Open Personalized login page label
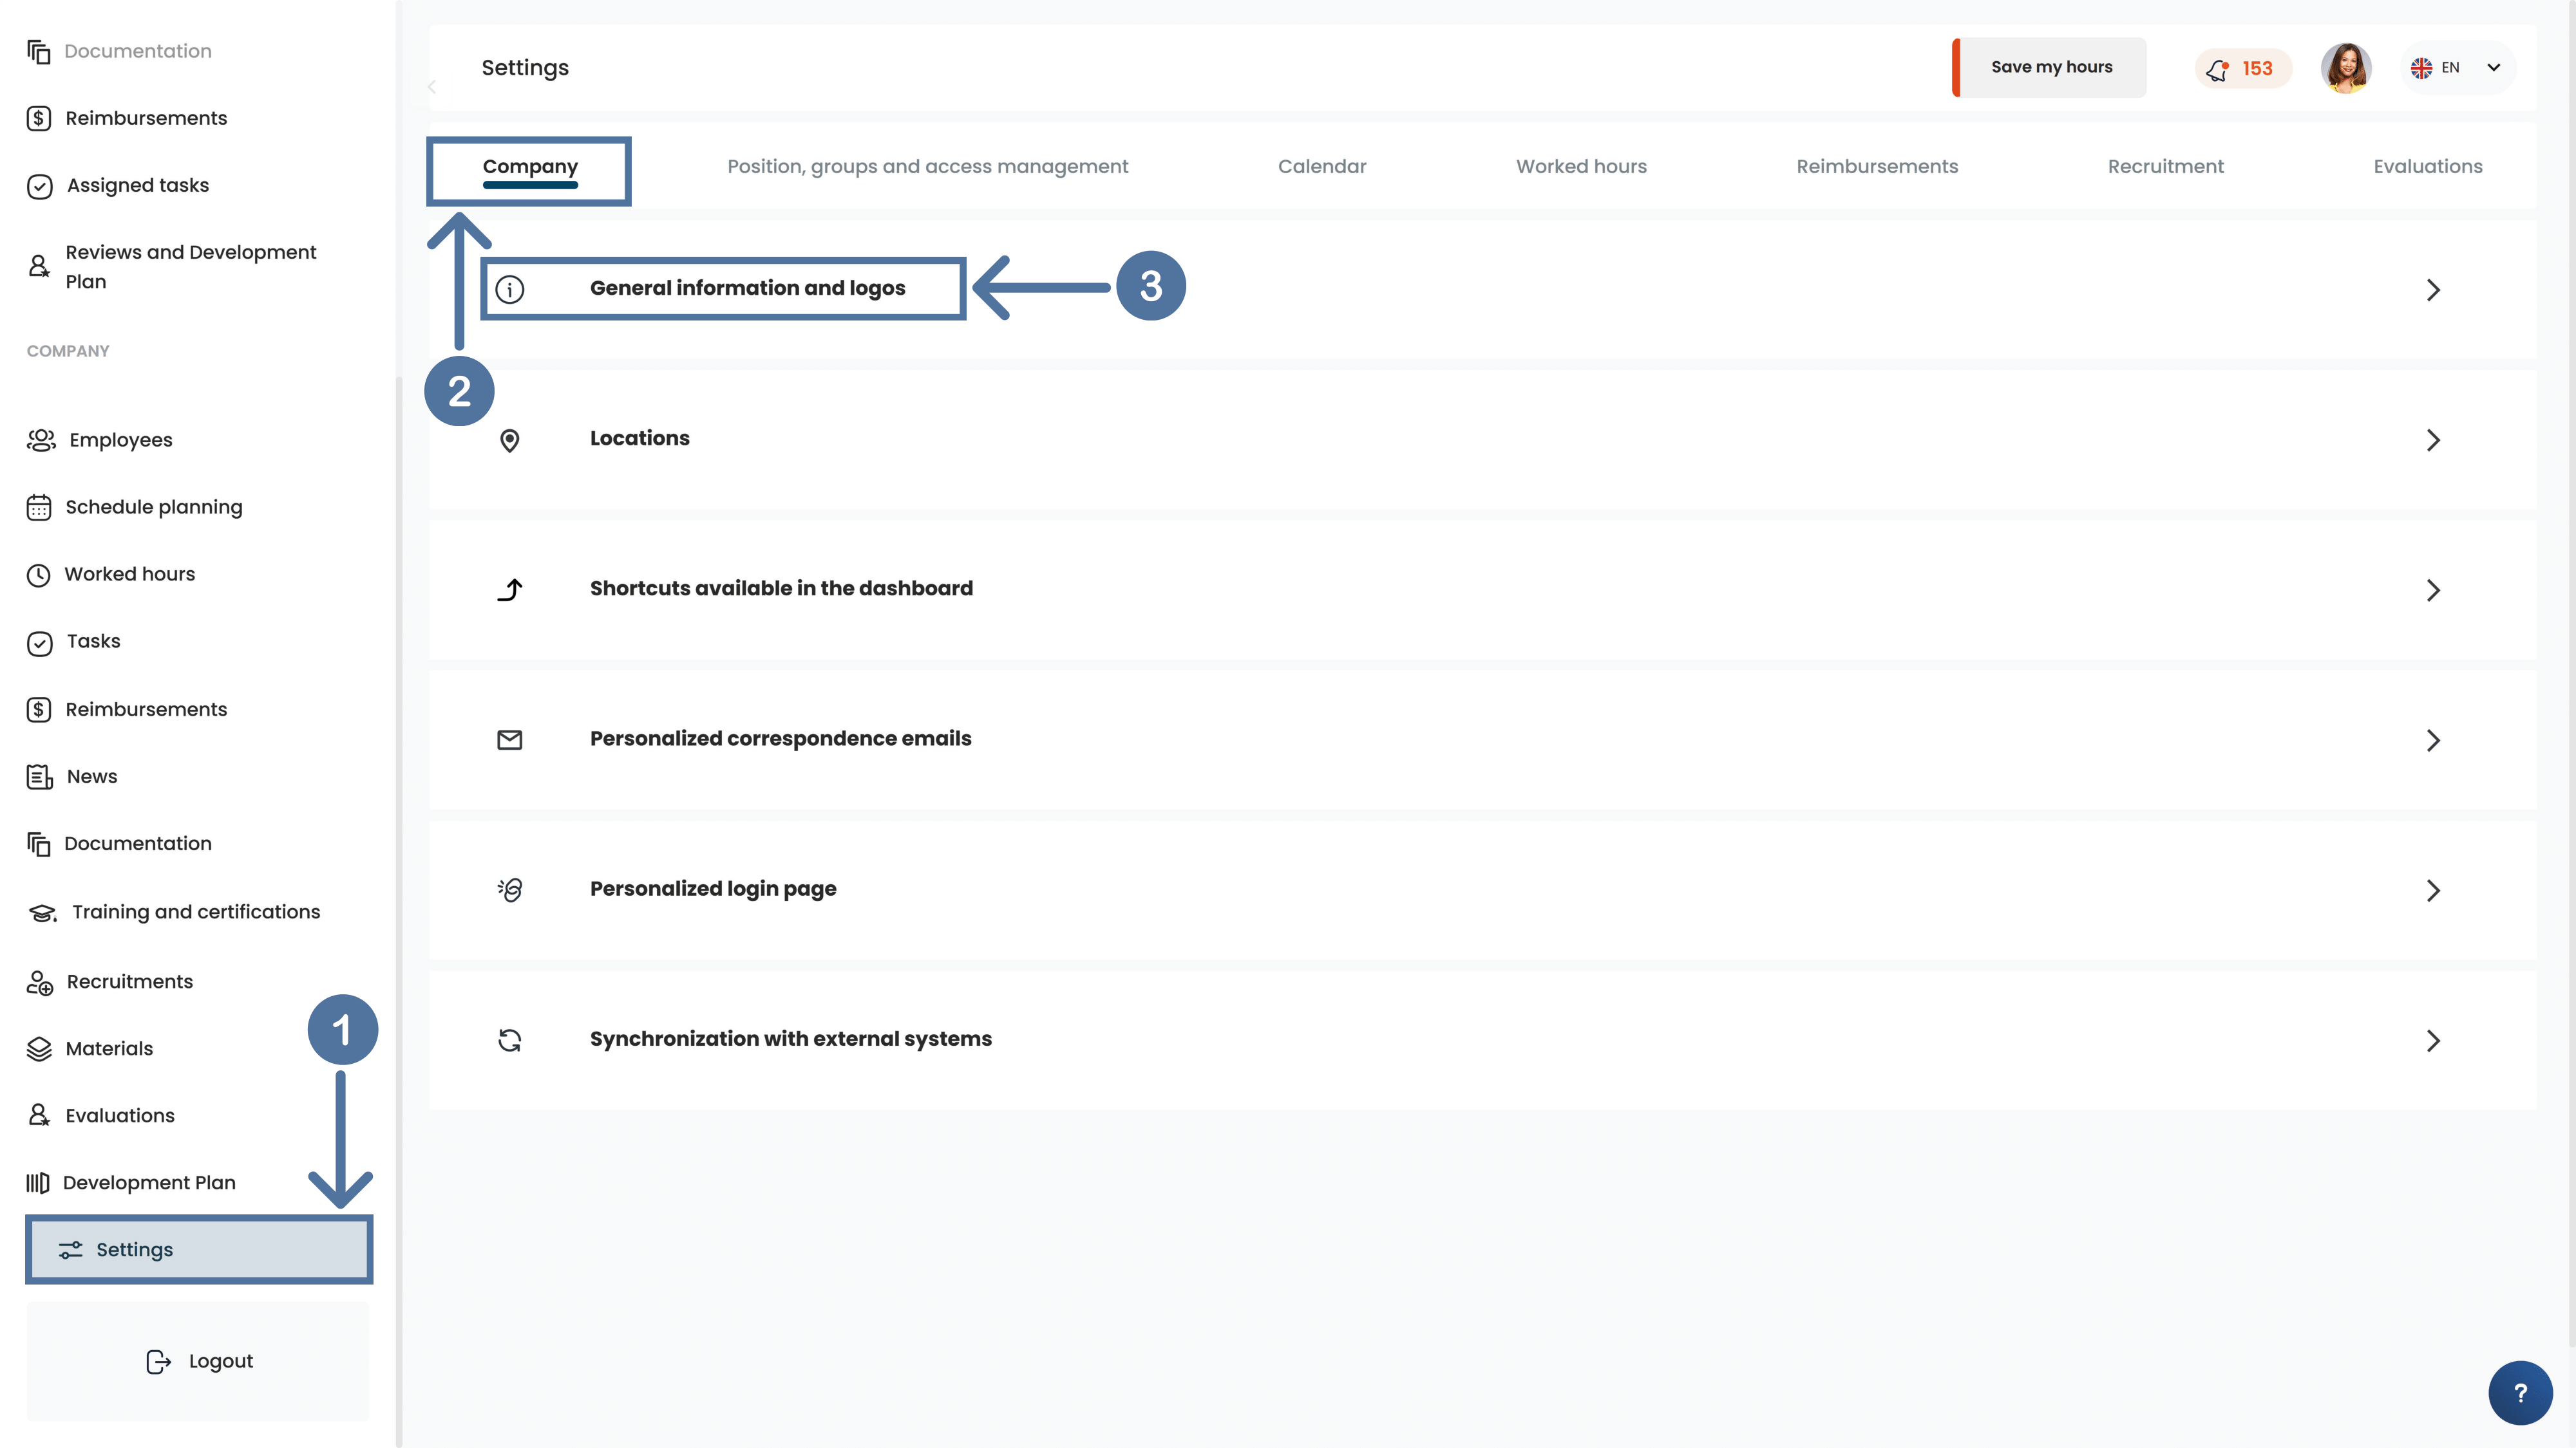Viewport: 2576px width, 1448px height. click(x=713, y=889)
